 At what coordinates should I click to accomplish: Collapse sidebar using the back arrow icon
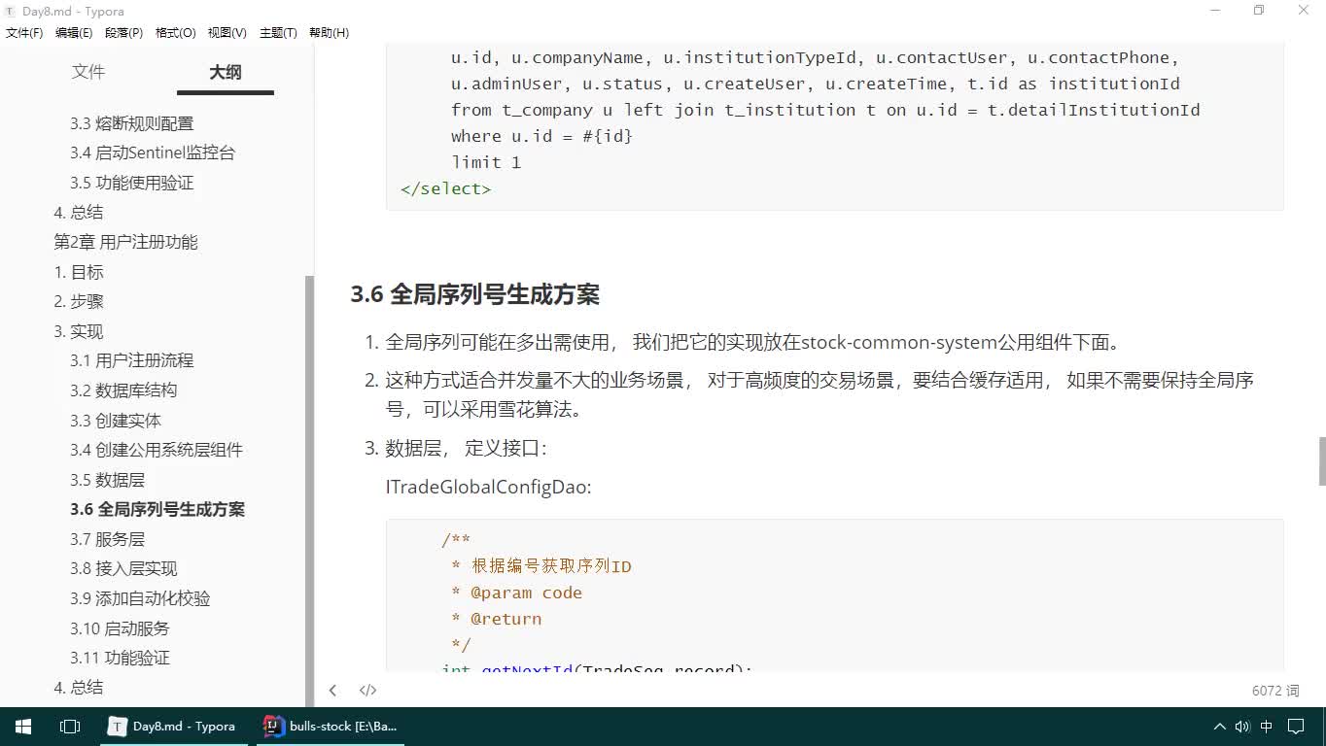point(332,691)
